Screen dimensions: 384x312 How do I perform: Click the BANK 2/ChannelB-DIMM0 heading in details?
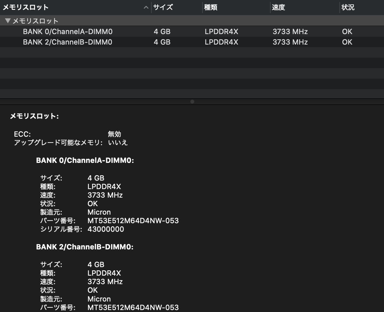point(85,247)
